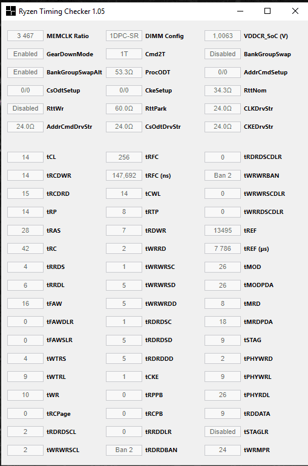308x466 pixels.
Task: Click the Ryzen Timing Checker app icon
Action: tap(11, 11)
